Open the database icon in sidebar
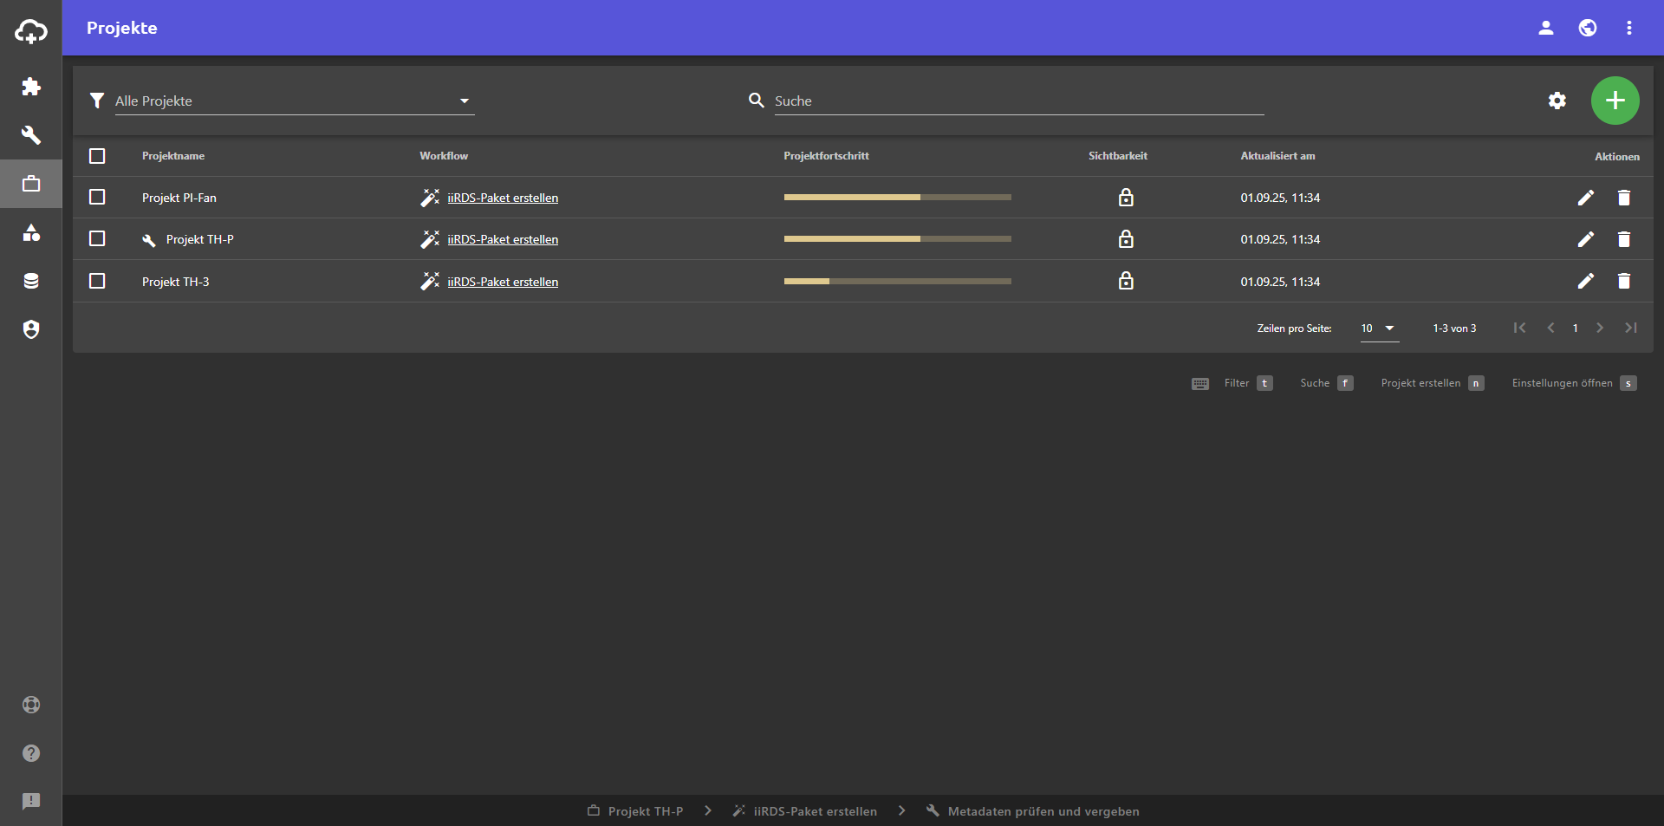This screenshot has height=826, width=1664. click(x=31, y=281)
